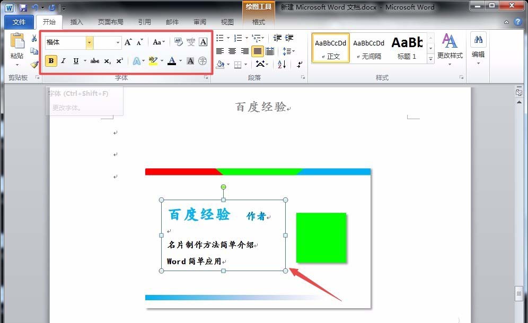Switch to the 引用 References tab

click(145, 22)
